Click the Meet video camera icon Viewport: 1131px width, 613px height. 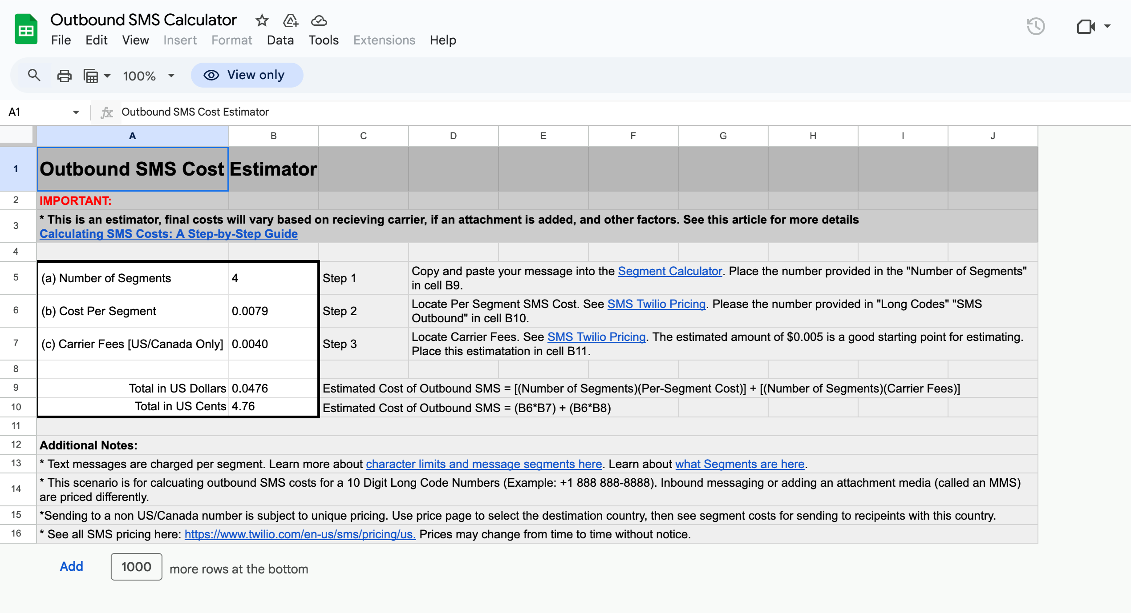tap(1085, 26)
